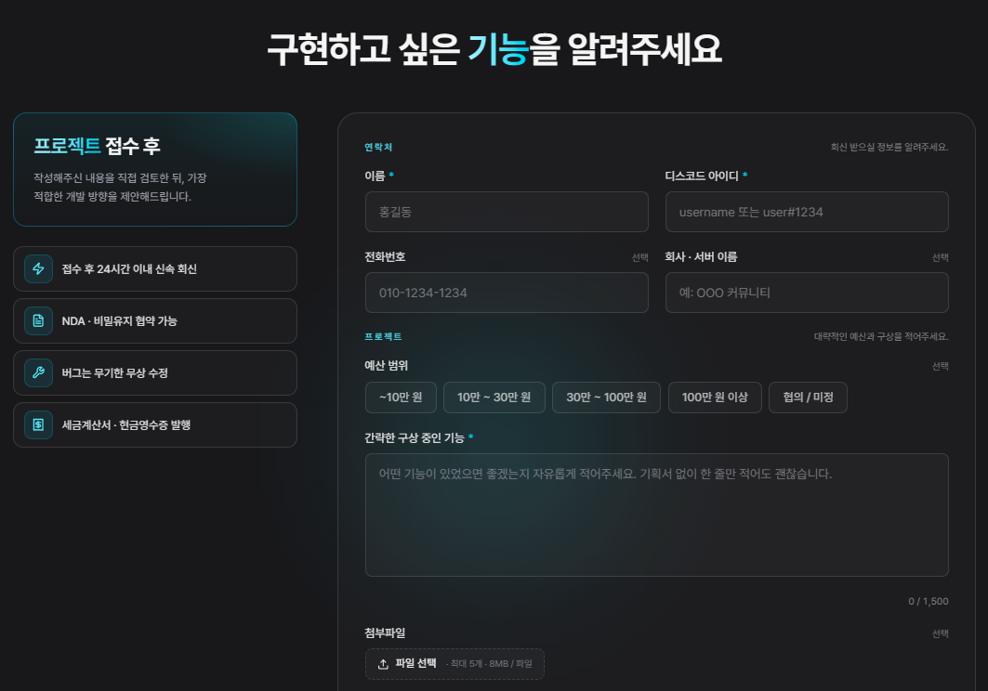Click the receipt icon beside 세금계산서 발행

point(38,424)
